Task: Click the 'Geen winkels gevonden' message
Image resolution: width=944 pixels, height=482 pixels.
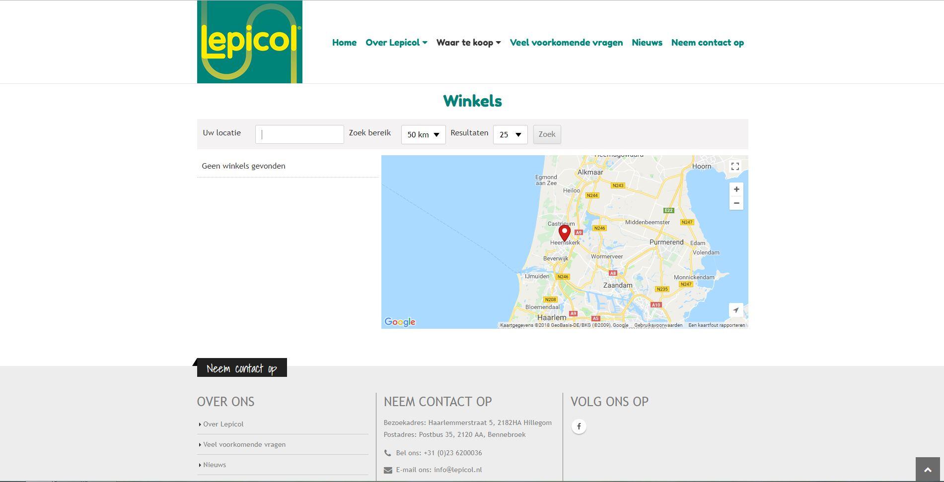Action: pos(243,166)
